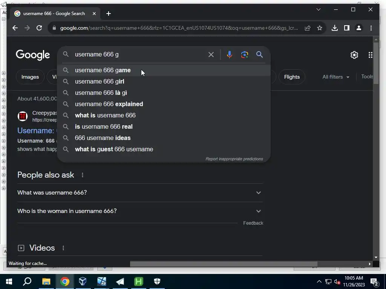Select suggestion 'what is username 666'
386x289 pixels.
coord(164,116)
